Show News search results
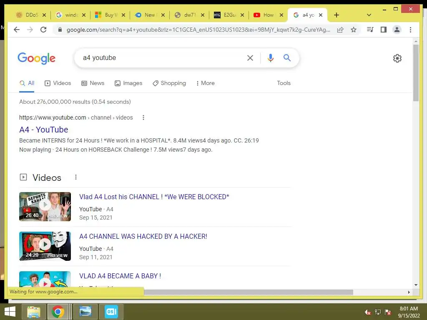Screen dimensions: 427x320 click(x=93, y=83)
